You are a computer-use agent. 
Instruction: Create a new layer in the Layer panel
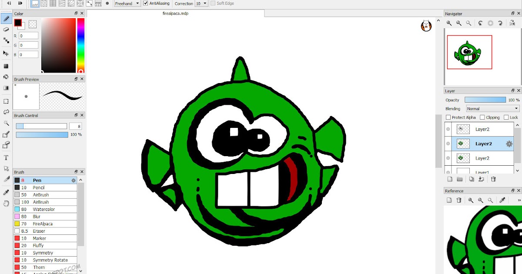450,179
